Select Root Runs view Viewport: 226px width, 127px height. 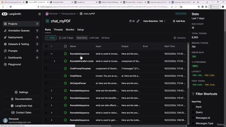82,38
